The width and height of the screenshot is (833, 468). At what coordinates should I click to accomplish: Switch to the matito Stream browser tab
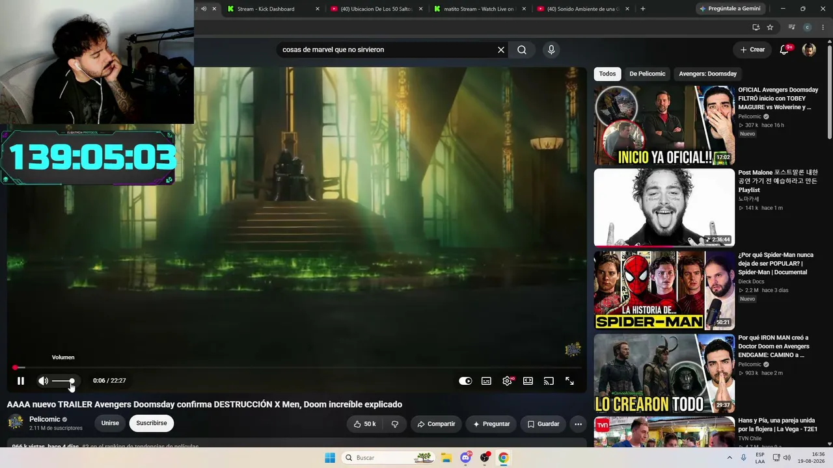[479, 9]
